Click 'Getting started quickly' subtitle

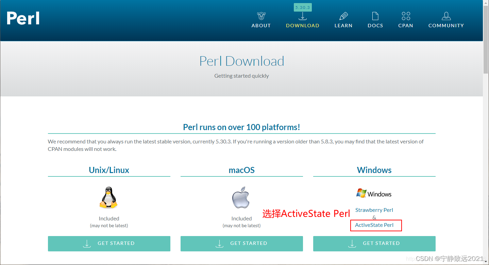pos(242,76)
